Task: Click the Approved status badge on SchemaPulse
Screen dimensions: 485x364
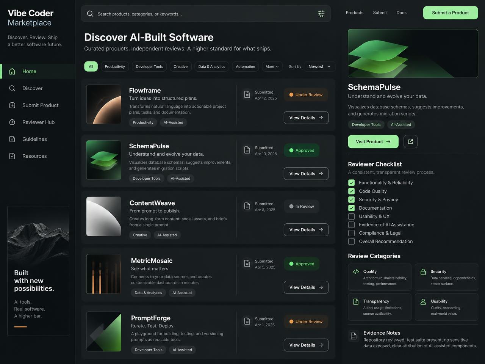Action: tap(302, 150)
